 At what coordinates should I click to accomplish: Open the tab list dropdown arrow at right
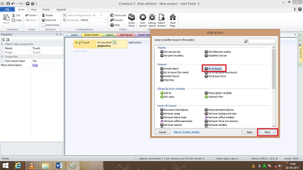coord(295,35)
